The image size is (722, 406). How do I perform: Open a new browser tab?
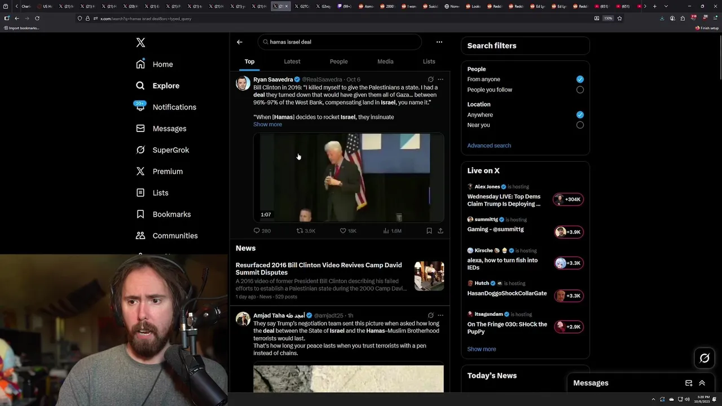click(654, 6)
